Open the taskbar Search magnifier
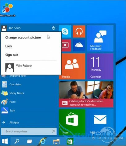 click(17, 141)
